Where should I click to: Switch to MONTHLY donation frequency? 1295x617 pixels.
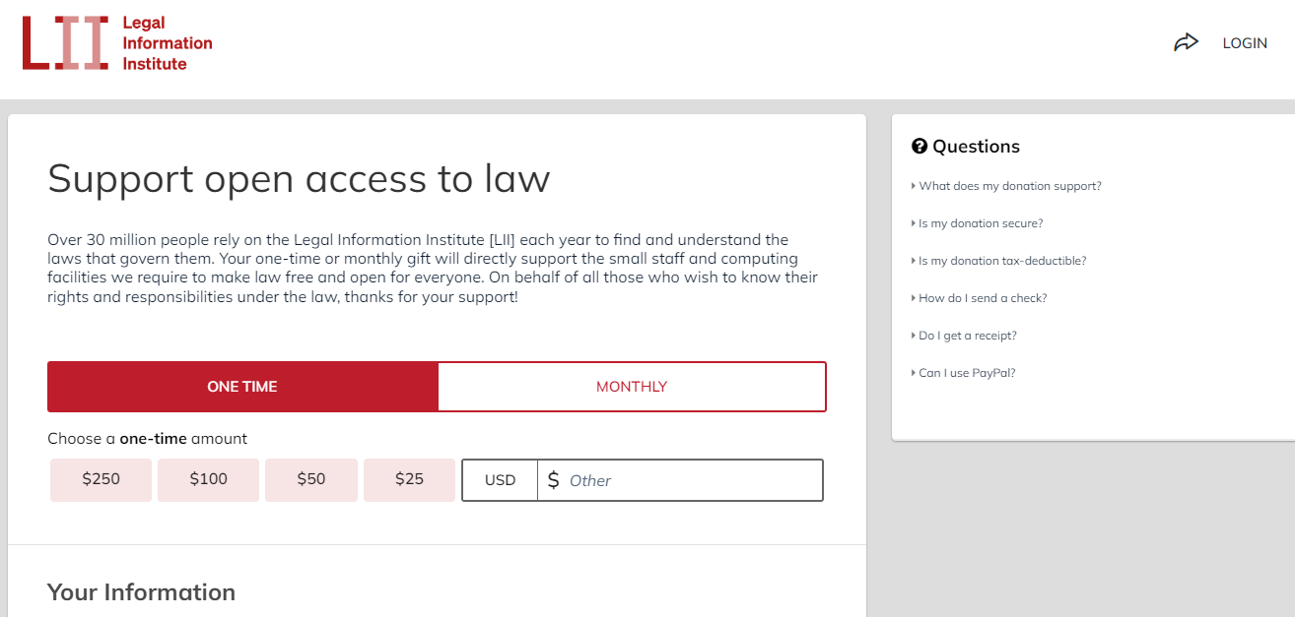[632, 387]
